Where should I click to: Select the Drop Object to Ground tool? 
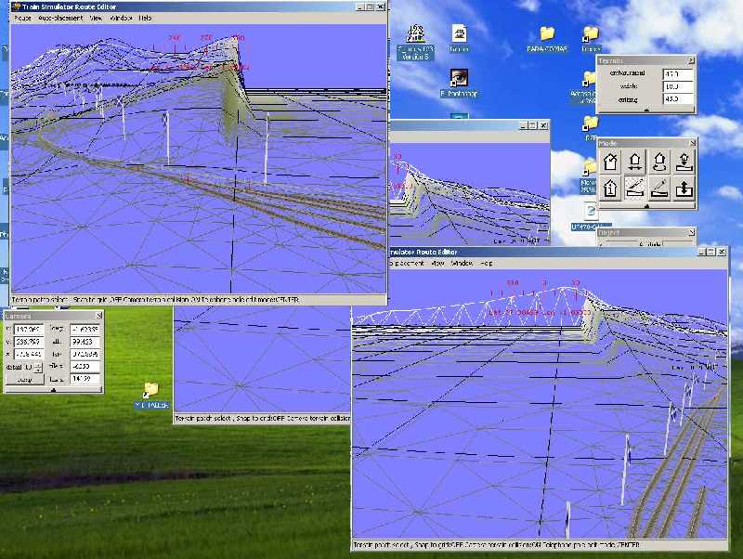pyautogui.click(x=684, y=162)
